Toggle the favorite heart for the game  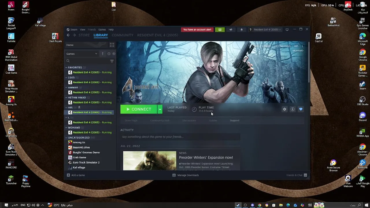(x=301, y=109)
